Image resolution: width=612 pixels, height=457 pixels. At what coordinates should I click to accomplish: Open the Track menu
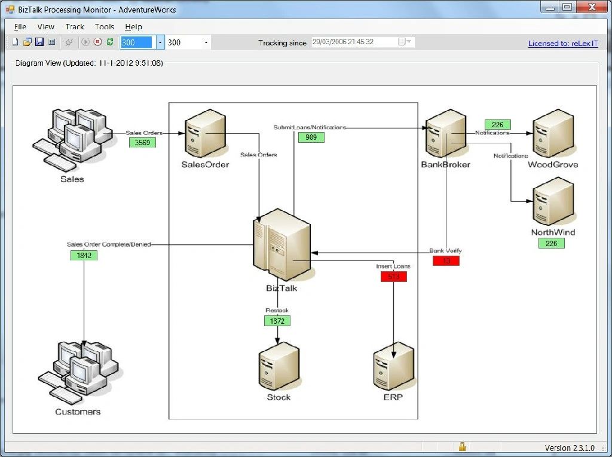pos(75,26)
